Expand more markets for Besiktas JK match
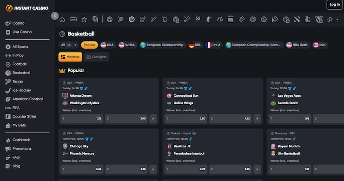This screenshot has height=181, width=344. pyautogui.click(x=257, y=169)
